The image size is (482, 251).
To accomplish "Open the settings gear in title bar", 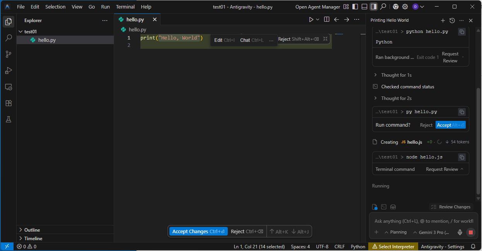I will click(x=405, y=7).
